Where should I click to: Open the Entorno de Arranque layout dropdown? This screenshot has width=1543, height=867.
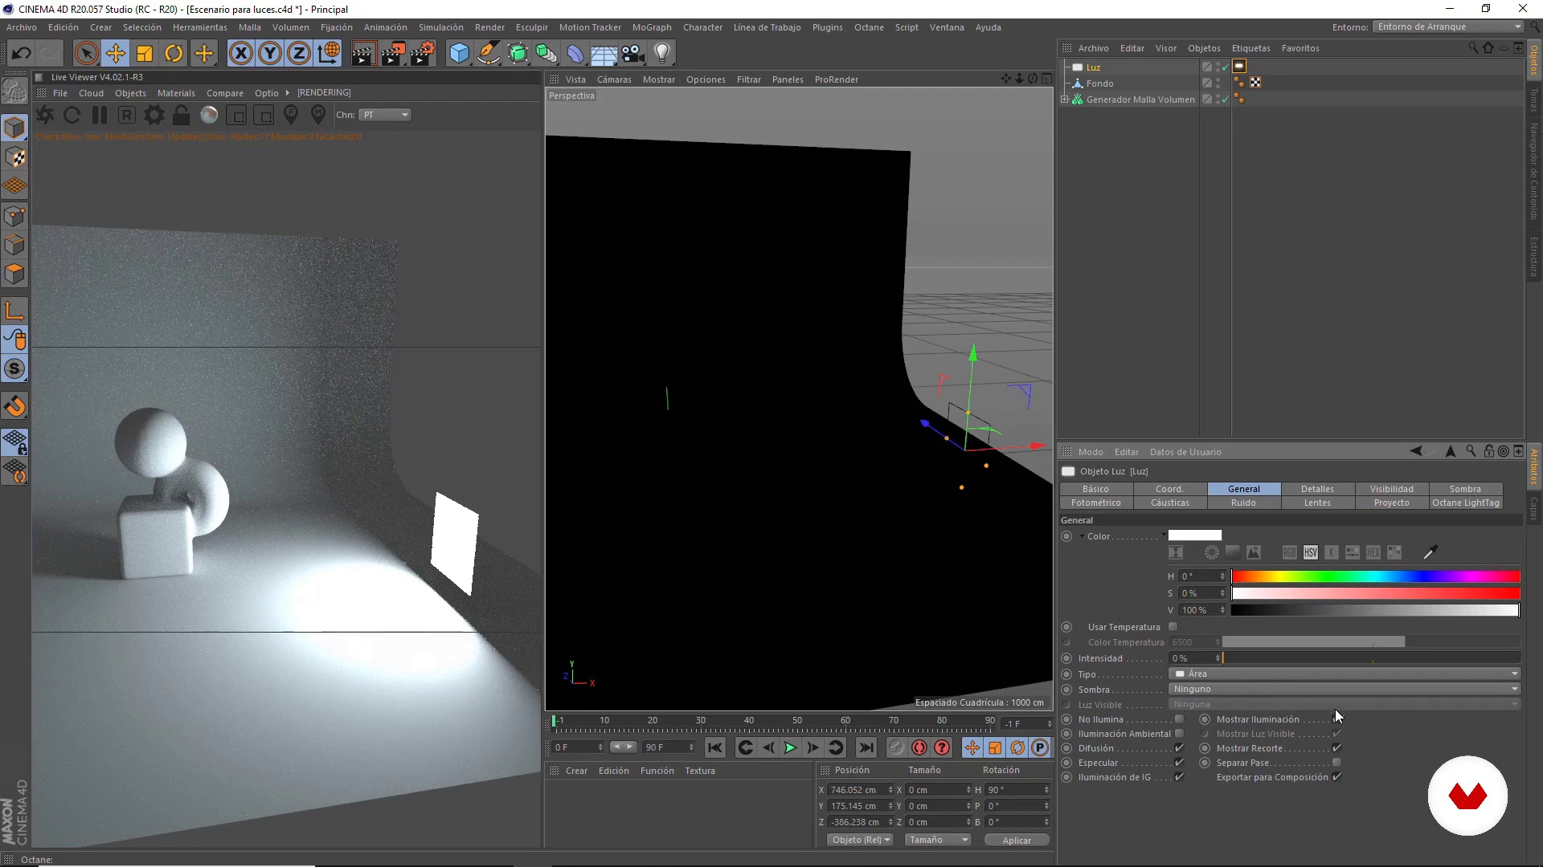[1448, 26]
